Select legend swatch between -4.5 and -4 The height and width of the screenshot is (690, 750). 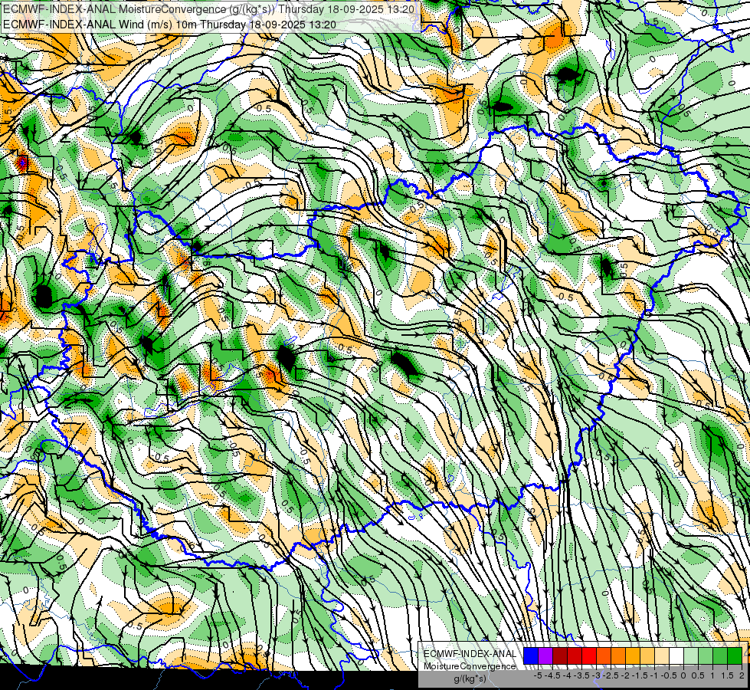(x=560, y=656)
